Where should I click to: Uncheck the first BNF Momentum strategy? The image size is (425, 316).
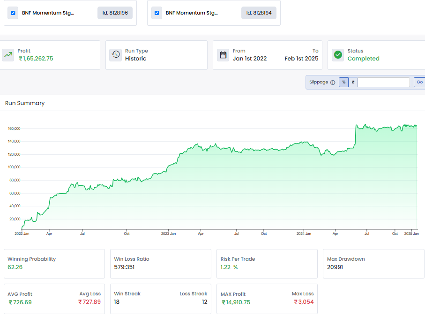tap(13, 13)
